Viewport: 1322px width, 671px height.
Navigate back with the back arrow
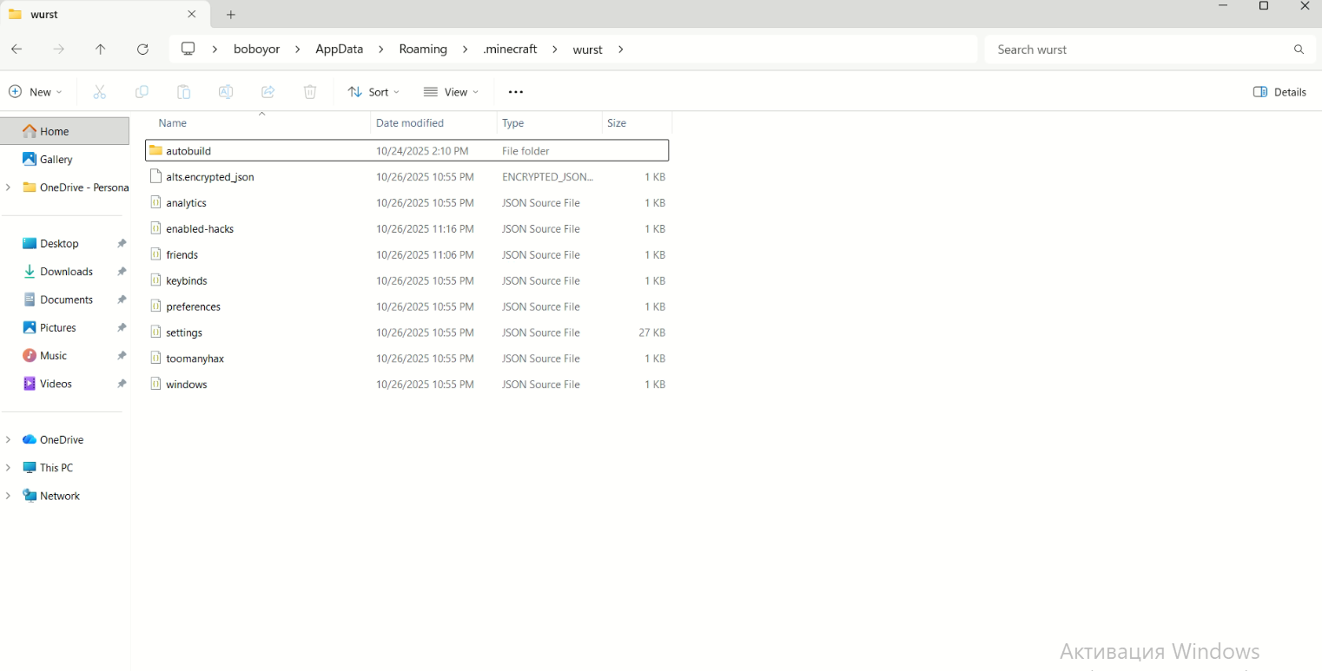pyautogui.click(x=17, y=49)
